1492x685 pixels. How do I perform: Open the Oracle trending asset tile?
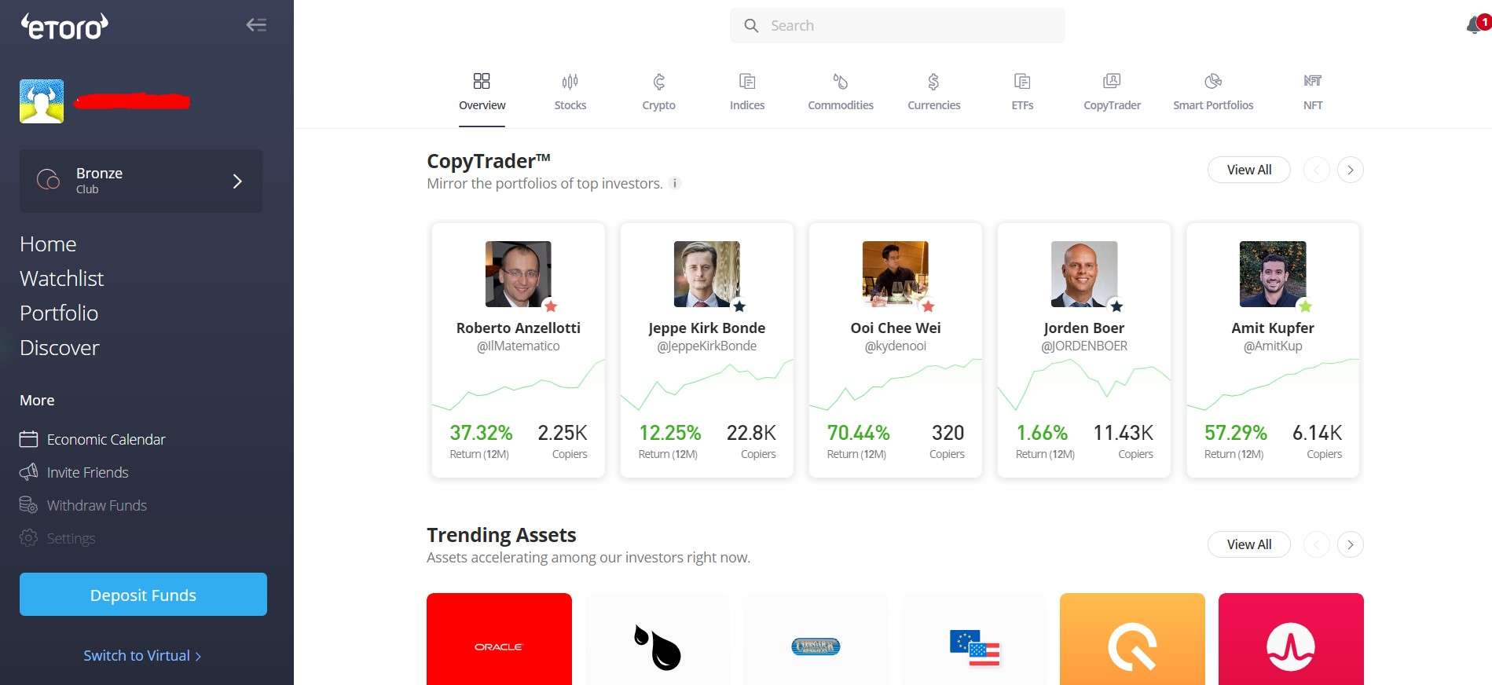tap(499, 639)
